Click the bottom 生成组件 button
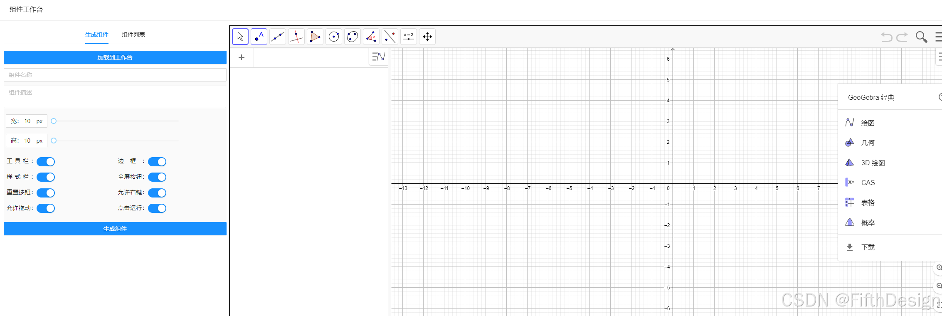942x316 pixels. click(x=115, y=229)
